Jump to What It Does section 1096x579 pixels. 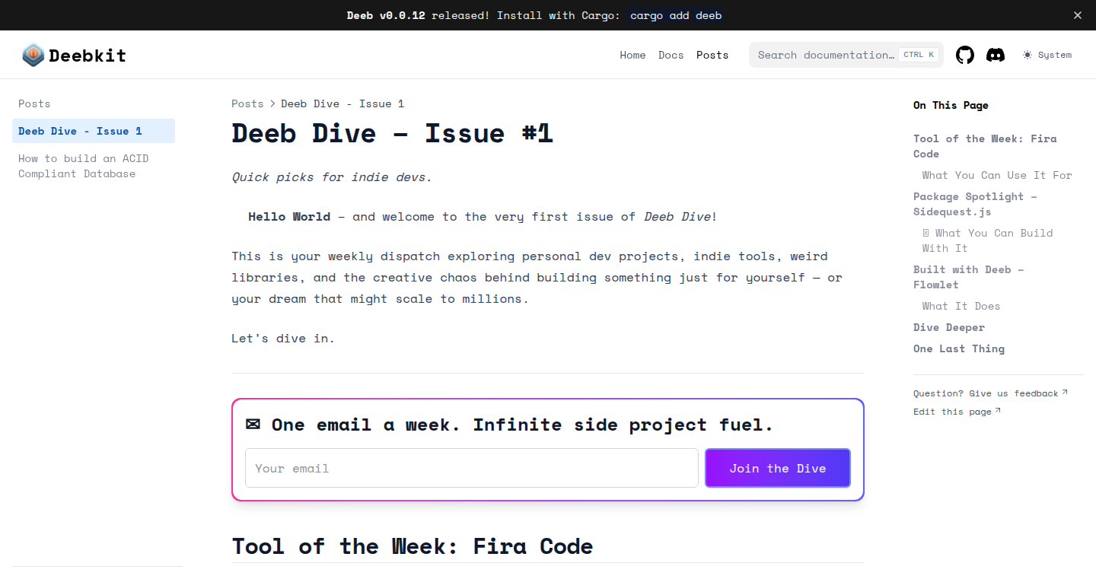[961, 306]
